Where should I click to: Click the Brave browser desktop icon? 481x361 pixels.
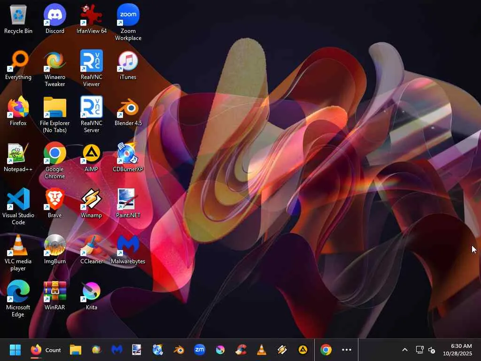point(54,203)
